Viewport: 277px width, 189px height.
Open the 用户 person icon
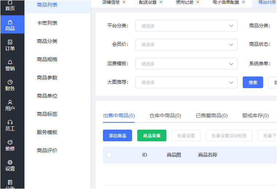(10, 102)
